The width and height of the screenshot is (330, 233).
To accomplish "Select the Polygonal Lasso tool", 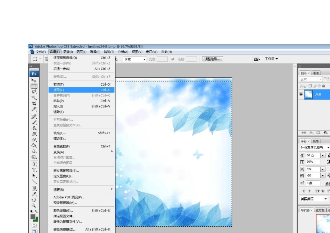I will (x=34, y=92).
